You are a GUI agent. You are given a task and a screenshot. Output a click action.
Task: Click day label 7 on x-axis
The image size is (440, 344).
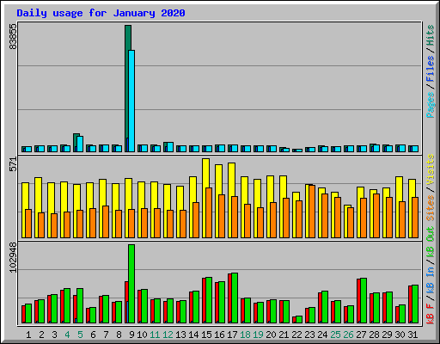pos(106,335)
